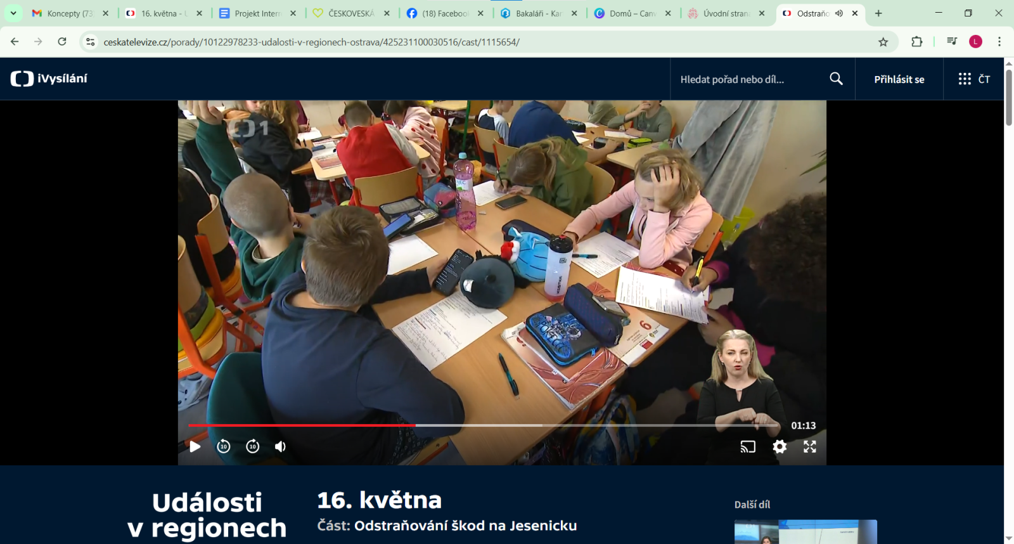Click the search magnifier icon
Image resolution: width=1014 pixels, height=544 pixels.
836,79
